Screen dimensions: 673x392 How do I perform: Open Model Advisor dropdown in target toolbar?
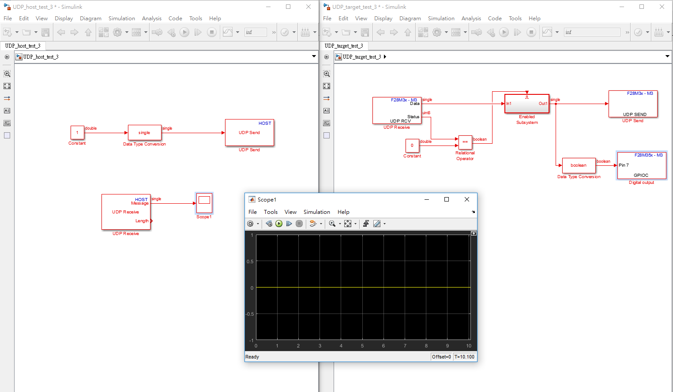[647, 32]
